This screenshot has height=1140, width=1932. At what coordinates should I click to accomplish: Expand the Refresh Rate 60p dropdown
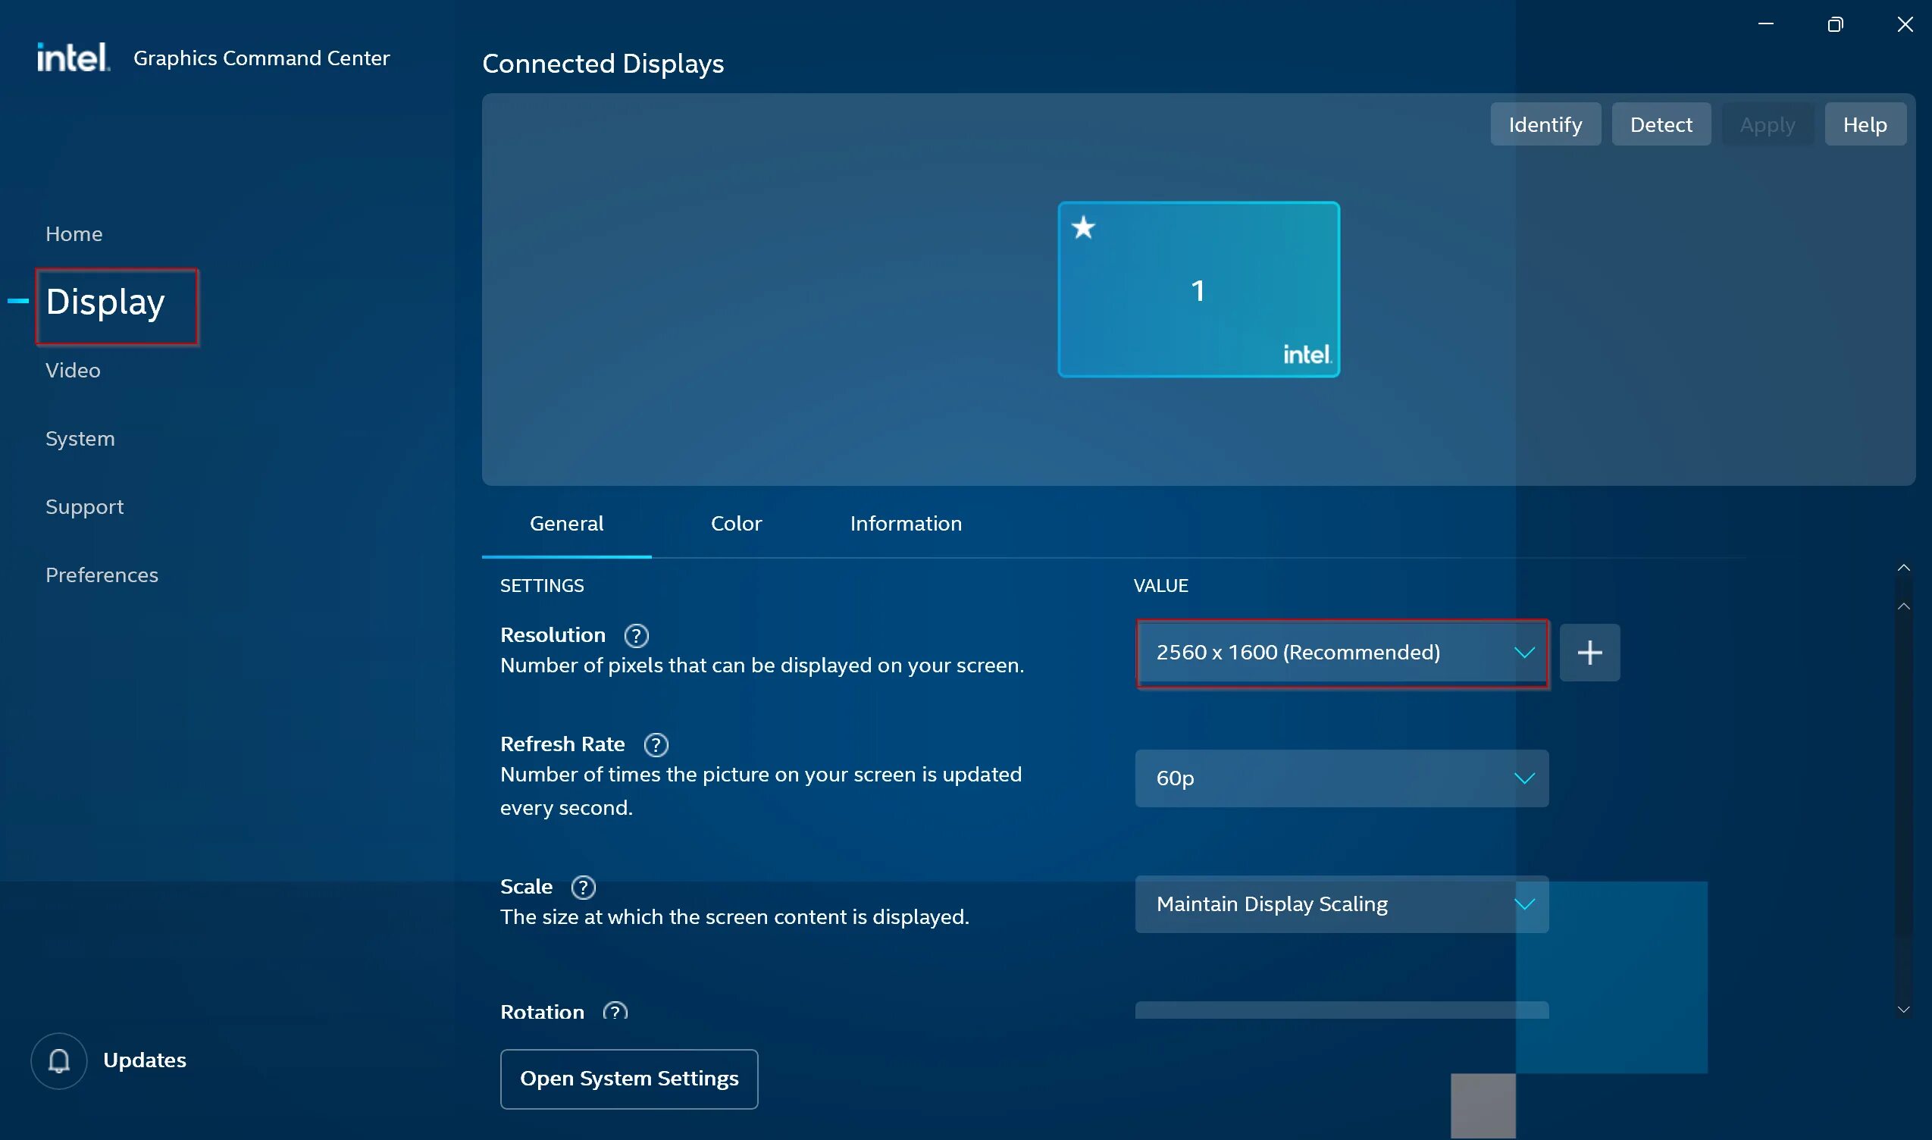(x=1342, y=778)
